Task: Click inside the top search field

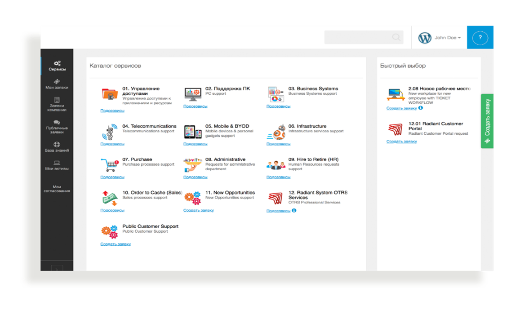Action: coord(357,37)
